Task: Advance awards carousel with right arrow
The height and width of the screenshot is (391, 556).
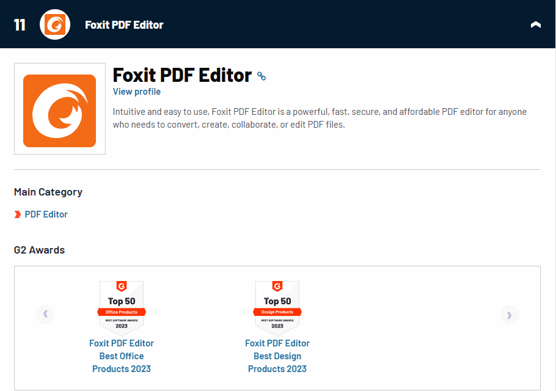Action: point(510,315)
